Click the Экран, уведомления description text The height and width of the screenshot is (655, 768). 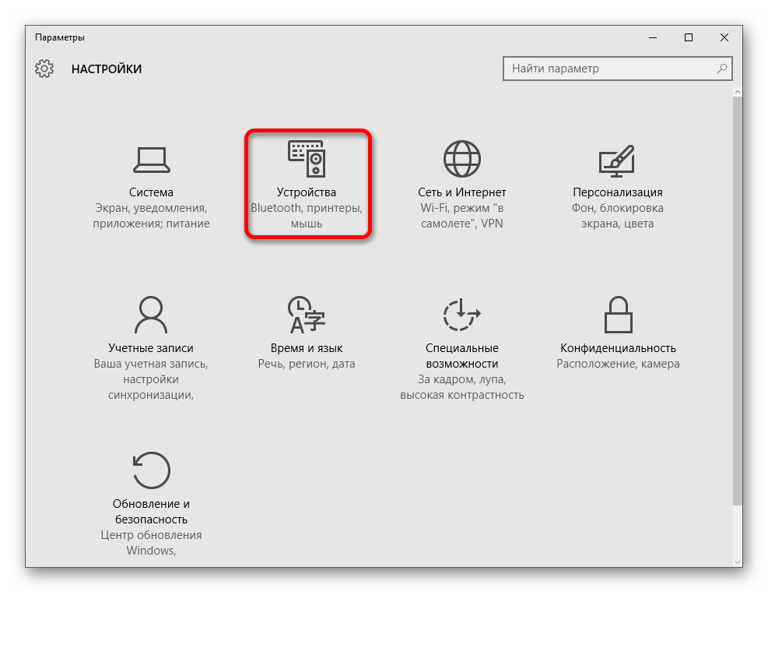152,216
